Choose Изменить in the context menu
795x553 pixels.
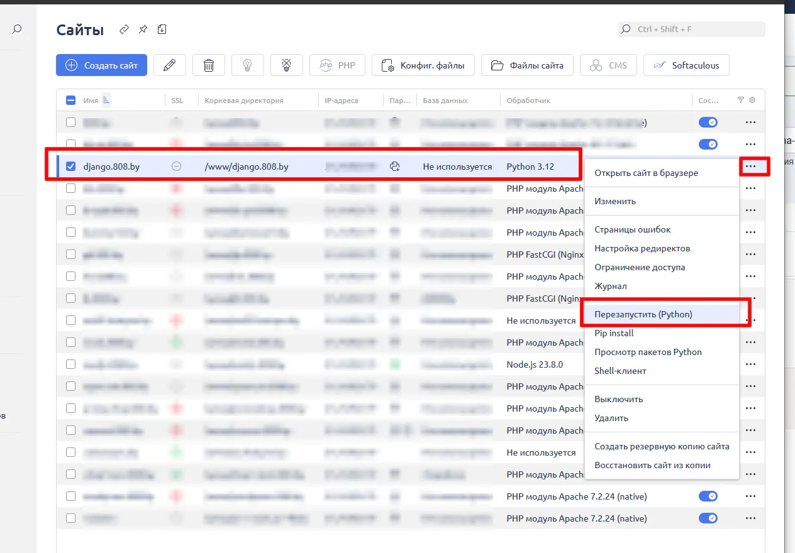(x=662, y=201)
